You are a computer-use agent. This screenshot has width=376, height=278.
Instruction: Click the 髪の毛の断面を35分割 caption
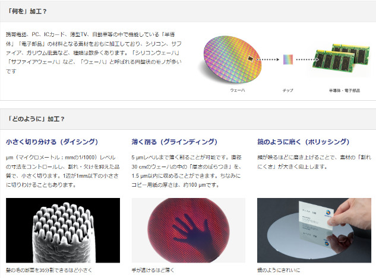[x=49, y=270]
